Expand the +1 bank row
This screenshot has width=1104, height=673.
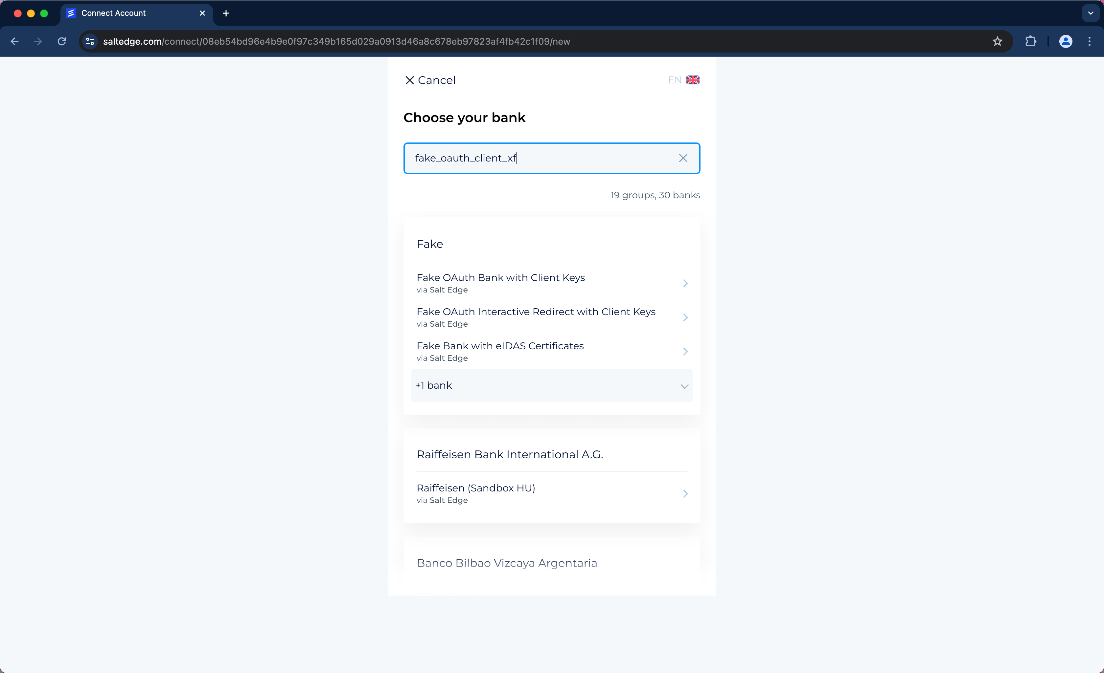[x=552, y=385]
